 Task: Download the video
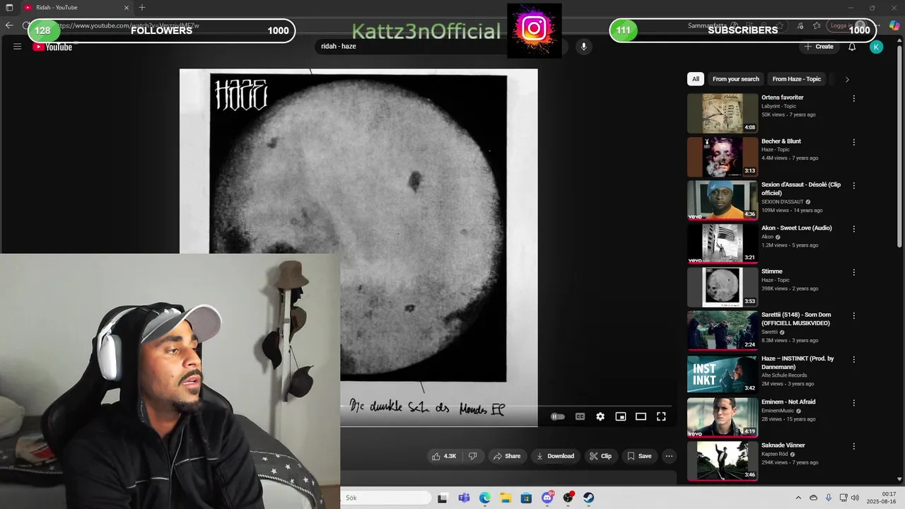(x=555, y=456)
